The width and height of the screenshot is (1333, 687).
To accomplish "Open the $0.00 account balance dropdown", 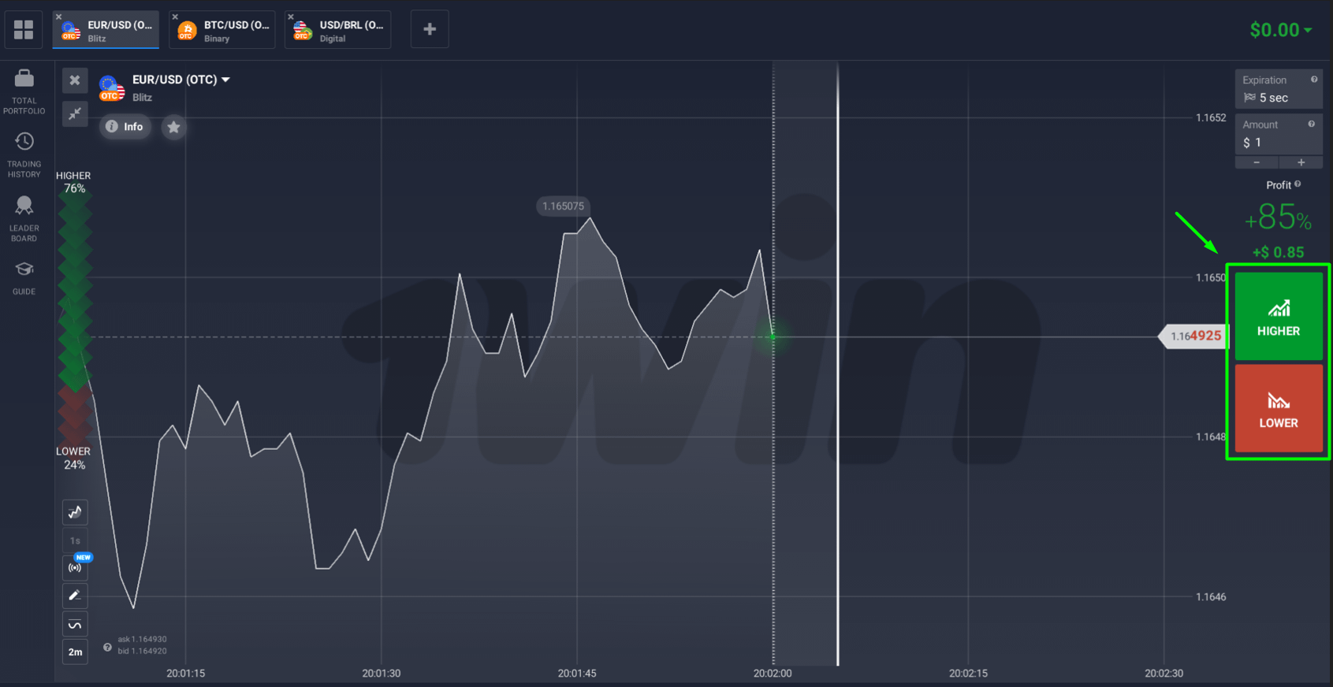I will point(1280,30).
